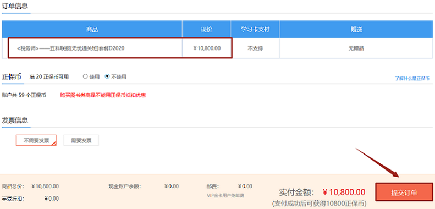Viewport: 435px width, 209px height.
Task: Click the 现价 column header
Action: click(207, 29)
